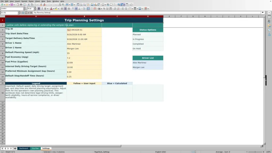Screen dimensions: 272x153
Task: Open the sidebar Gallery panel icon
Action: (x=269, y=26)
